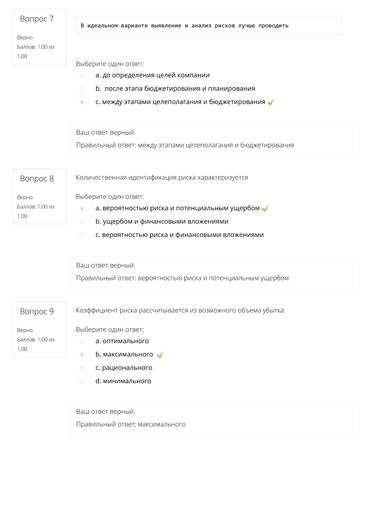Choose the 'рационального' radio option
The height and width of the screenshot is (527, 372).
click(x=82, y=368)
